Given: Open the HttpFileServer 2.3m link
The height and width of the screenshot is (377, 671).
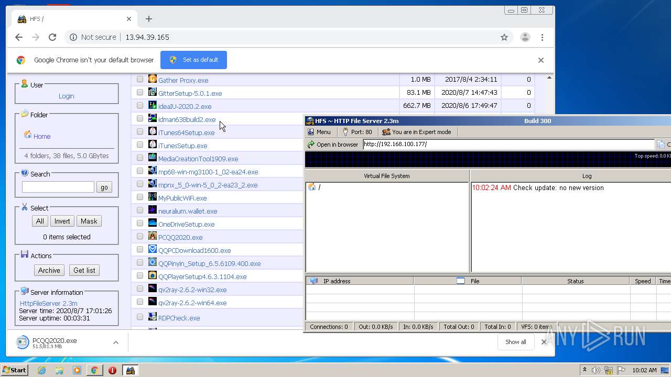Looking at the screenshot, I should [48, 303].
